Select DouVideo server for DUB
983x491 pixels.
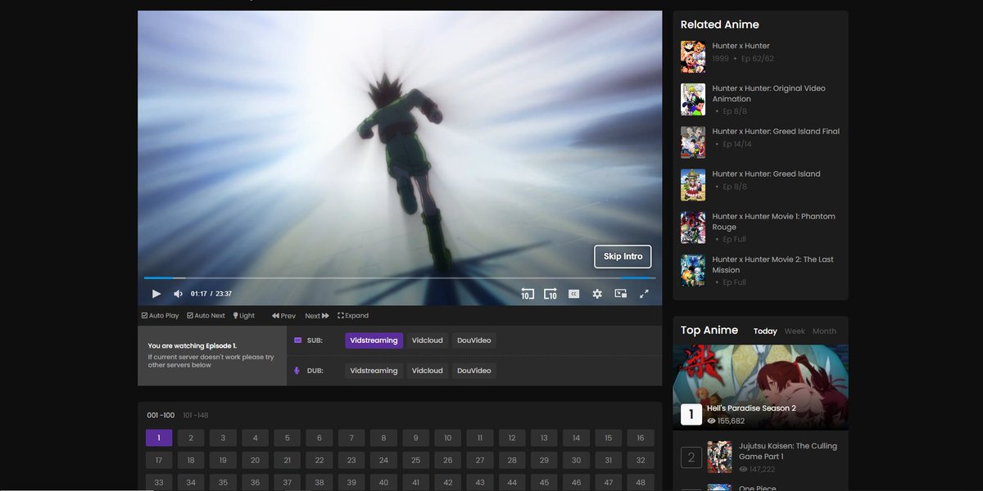point(474,371)
